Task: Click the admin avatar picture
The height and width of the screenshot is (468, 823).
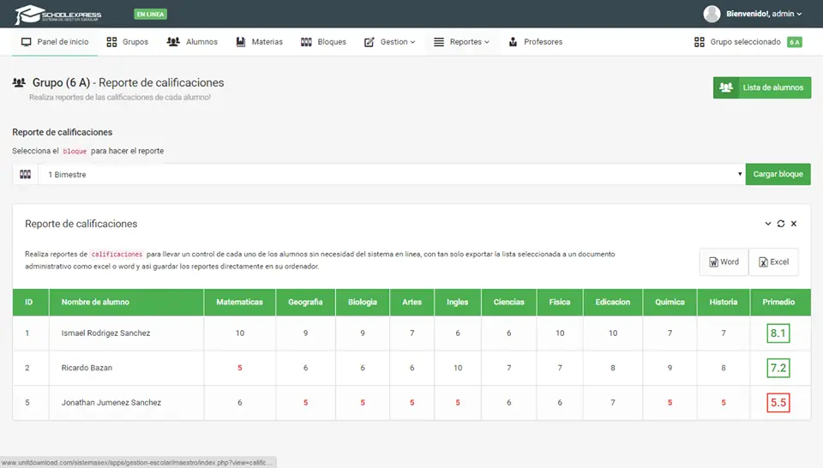Action: 712,14
